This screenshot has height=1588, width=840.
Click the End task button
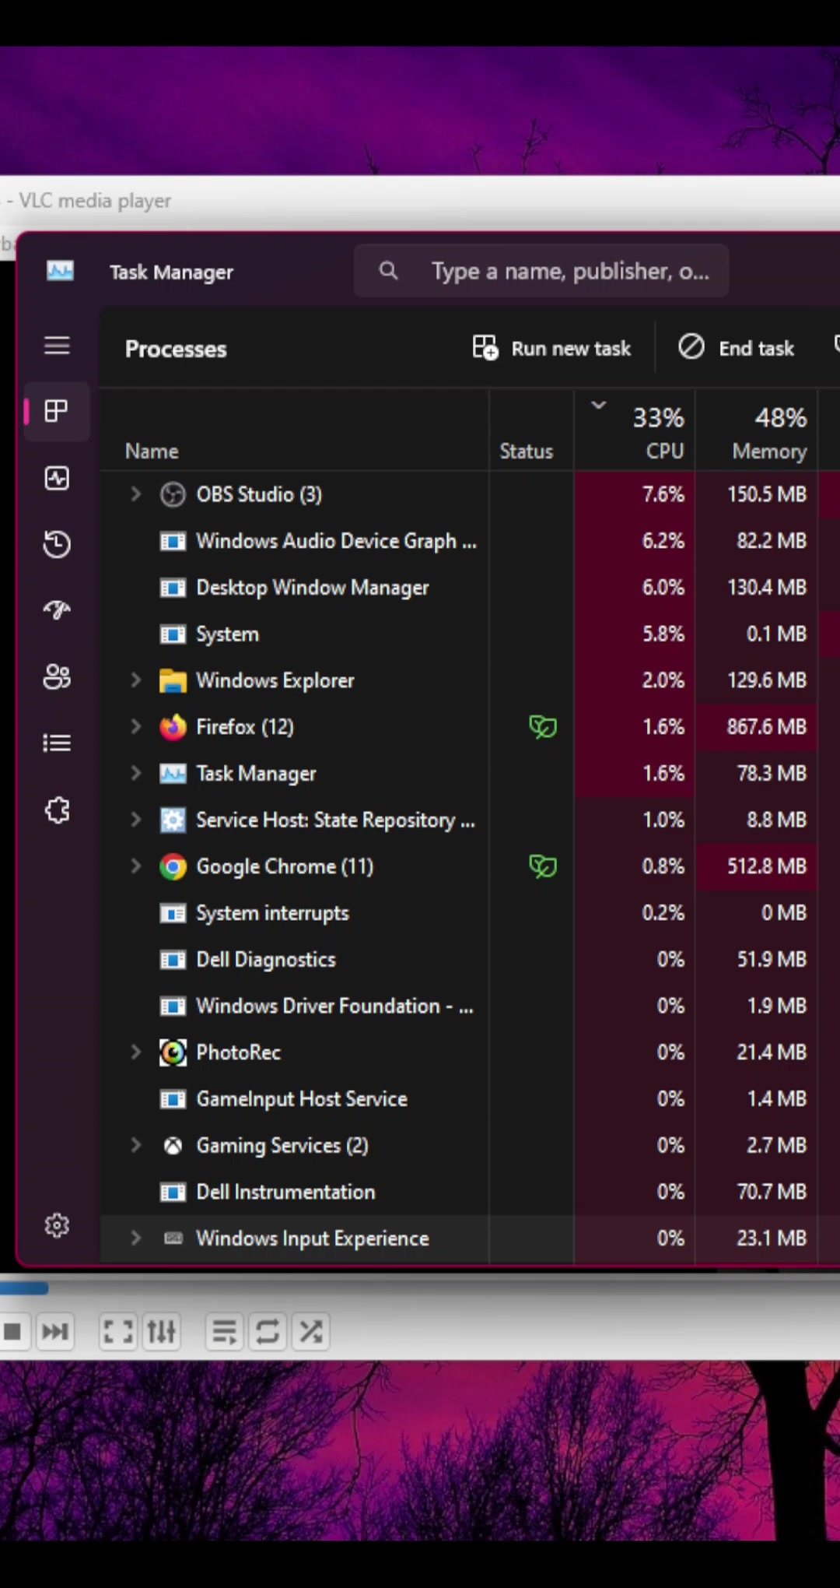pyautogui.click(x=736, y=348)
